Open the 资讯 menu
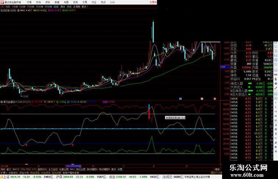The width and height of the screenshot is (278, 179). [x=48, y=2]
